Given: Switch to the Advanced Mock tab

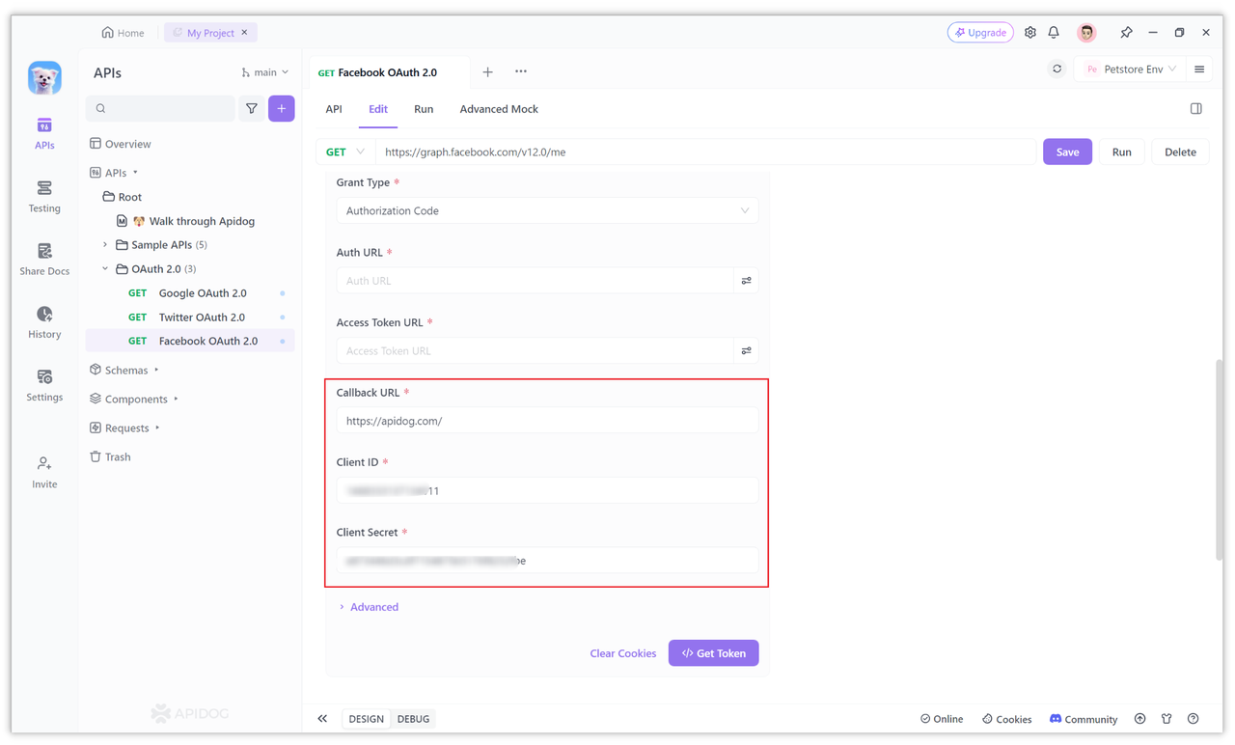Looking at the screenshot, I should coord(499,109).
